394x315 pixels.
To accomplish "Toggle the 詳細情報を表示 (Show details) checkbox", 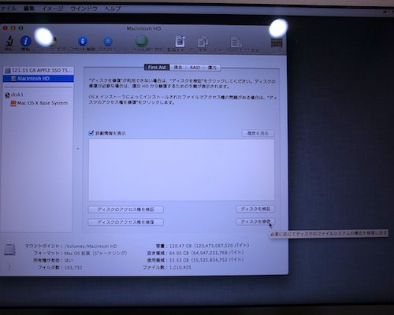I will tap(91, 133).
